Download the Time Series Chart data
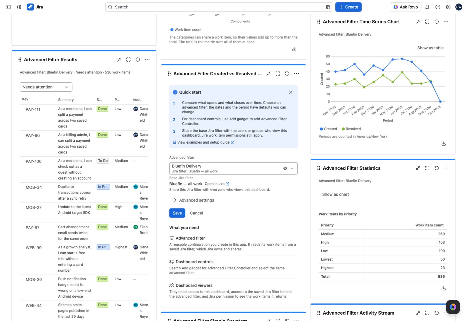The image size is (467, 321). click(x=444, y=144)
